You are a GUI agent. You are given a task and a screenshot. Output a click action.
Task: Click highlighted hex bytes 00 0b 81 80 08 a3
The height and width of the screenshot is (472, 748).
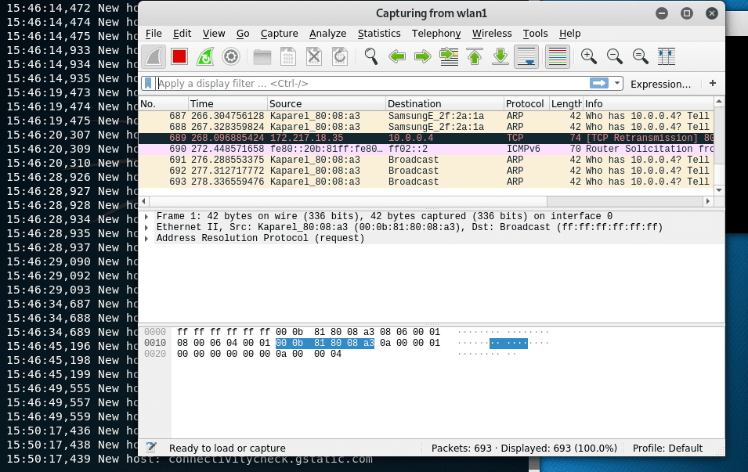coord(325,344)
